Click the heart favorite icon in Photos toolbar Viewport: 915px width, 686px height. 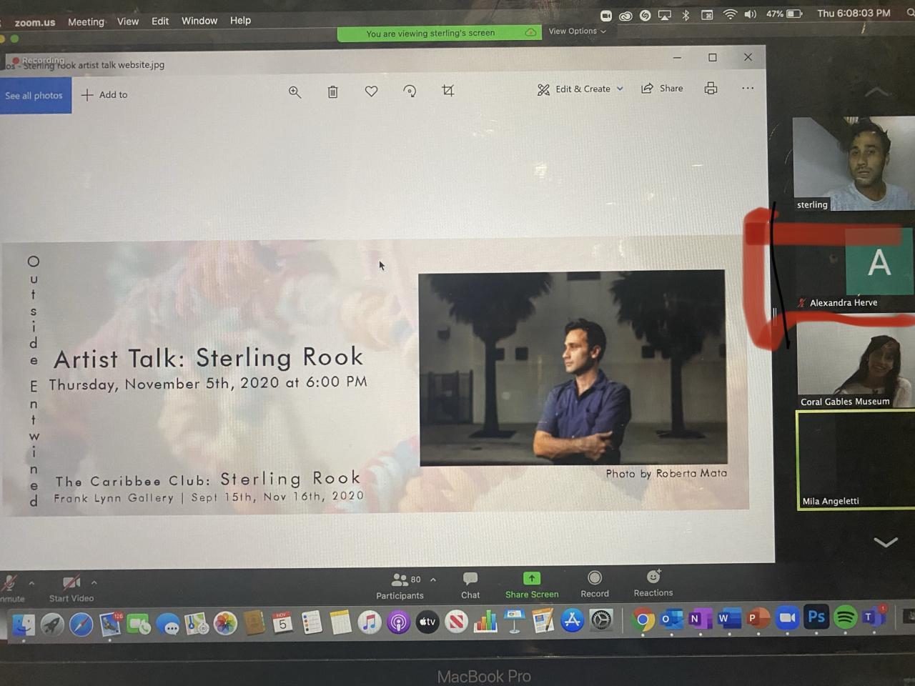pyautogui.click(x=371, y=91)
